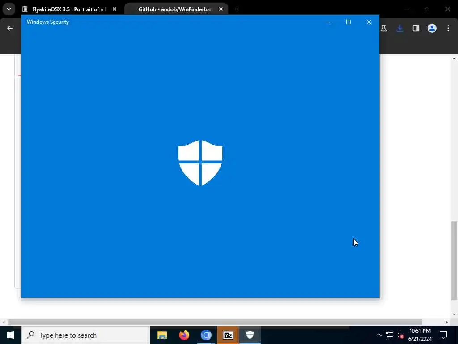Open the clock showing 10:51 PM
This screenshot has height=344, width=458.
pos(420,335)
